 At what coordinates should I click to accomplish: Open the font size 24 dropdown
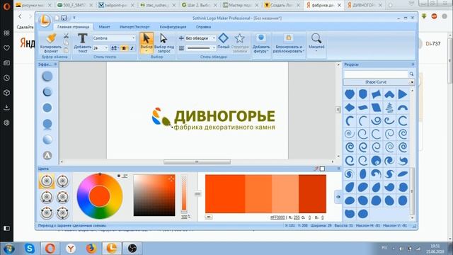pyautogui.click(x=106, y=48)
